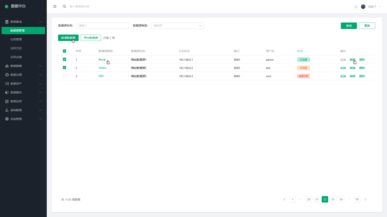Expand the 数据应用 sidebar menu

[23, 101]
